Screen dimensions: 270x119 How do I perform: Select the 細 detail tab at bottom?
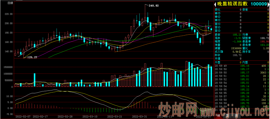[218, 116]
